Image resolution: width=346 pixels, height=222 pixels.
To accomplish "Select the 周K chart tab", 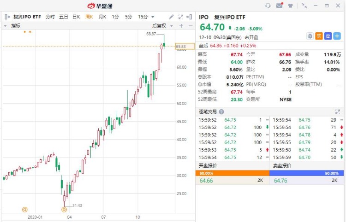I will 89,17.
